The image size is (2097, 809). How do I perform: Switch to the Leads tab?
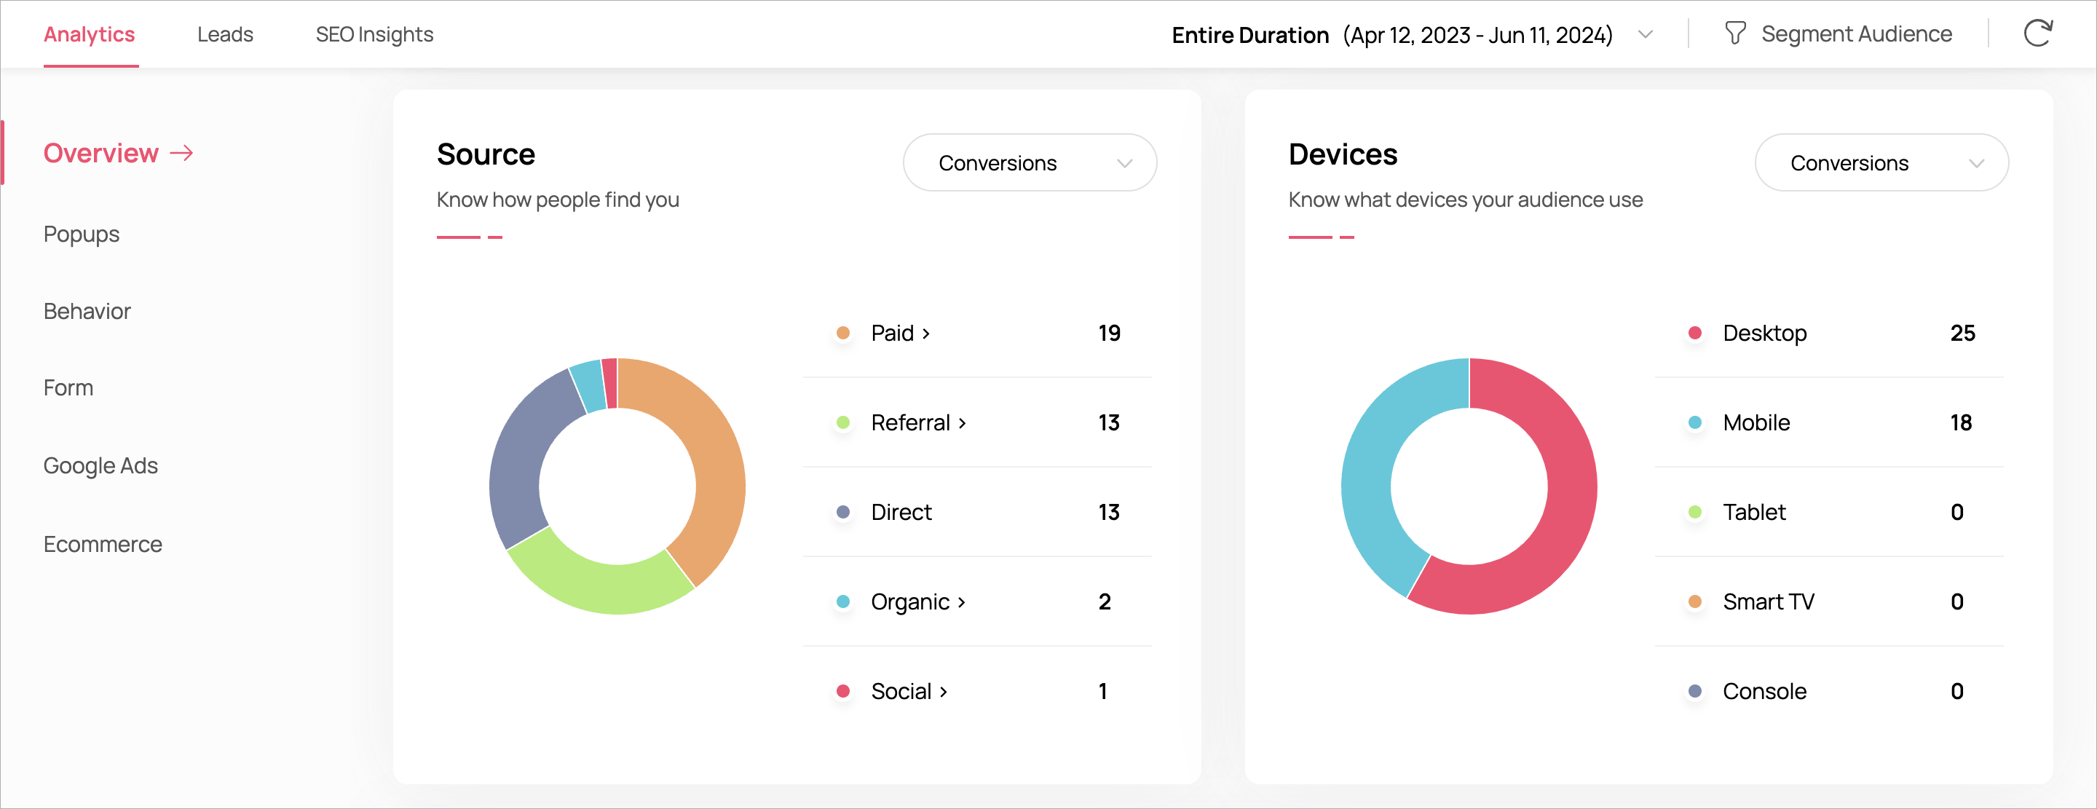pos(225,34)
